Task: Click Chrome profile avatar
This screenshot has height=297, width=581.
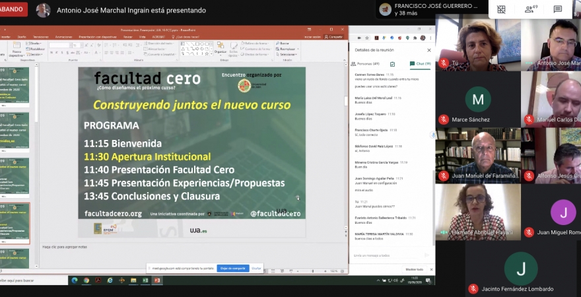Action: (x=423, y=38)
